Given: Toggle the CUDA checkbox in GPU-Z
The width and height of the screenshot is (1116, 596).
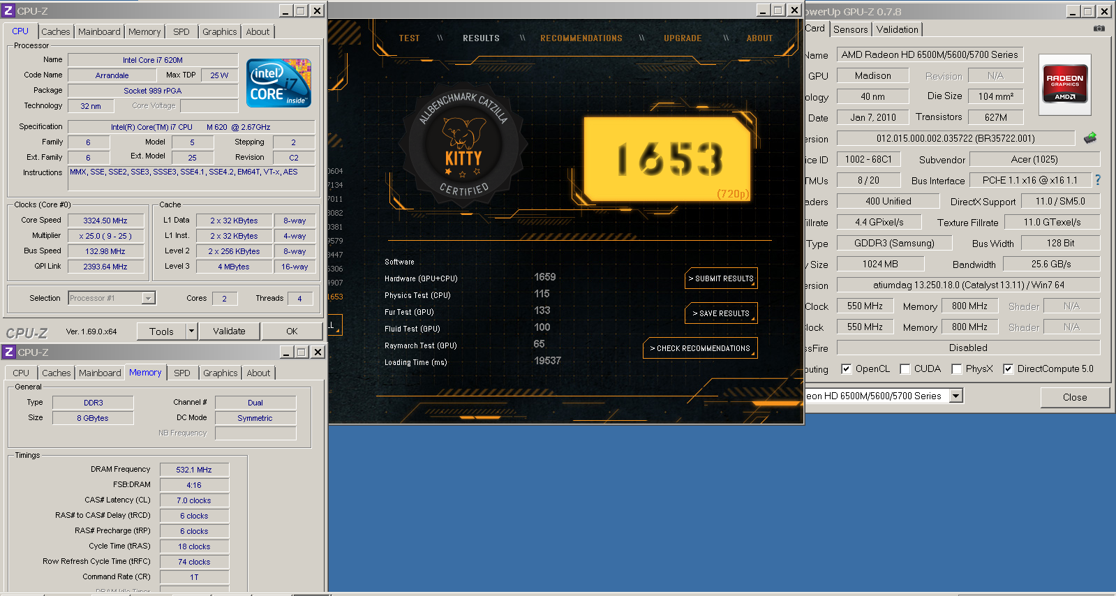Looking at the screenshot, I should click(905, 368).
